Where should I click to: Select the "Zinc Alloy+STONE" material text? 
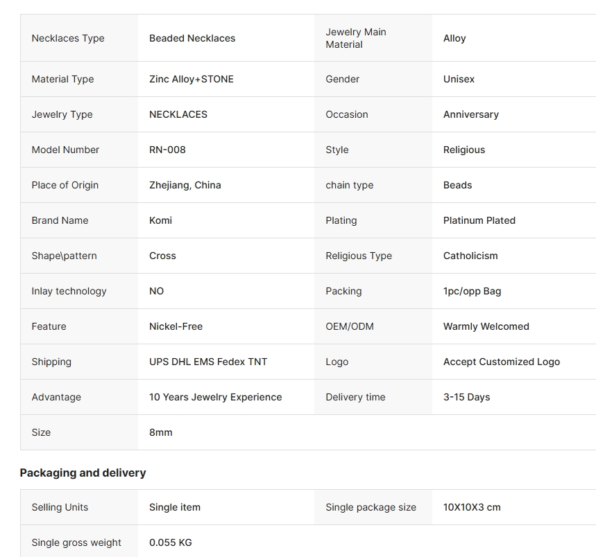[x=191, y=79]
